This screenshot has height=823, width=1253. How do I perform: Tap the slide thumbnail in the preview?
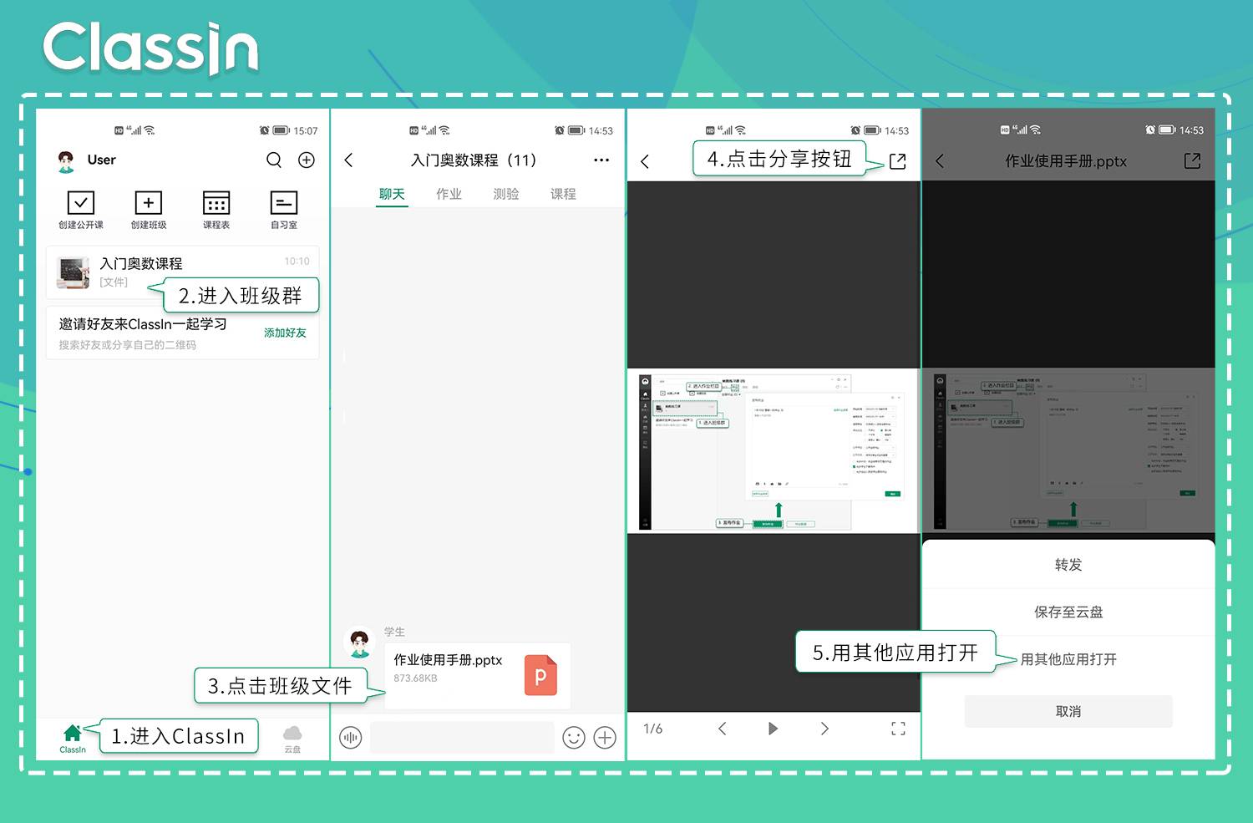[x=774, y=450]
